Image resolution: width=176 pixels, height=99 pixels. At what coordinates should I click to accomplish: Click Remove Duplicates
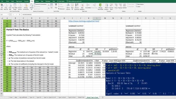point(77,7)
